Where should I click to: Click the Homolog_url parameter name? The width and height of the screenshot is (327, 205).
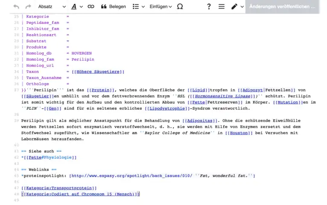click(x=40, y=65)
